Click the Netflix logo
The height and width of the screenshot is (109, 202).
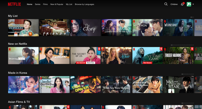pos(14,4)
